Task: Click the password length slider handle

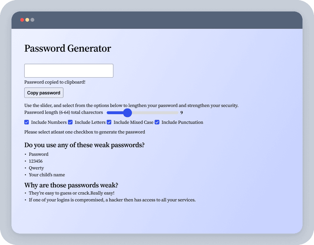Action: click(x=127, y=113)
